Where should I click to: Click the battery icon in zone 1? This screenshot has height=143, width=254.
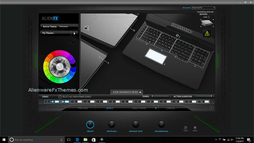[62, 102]
